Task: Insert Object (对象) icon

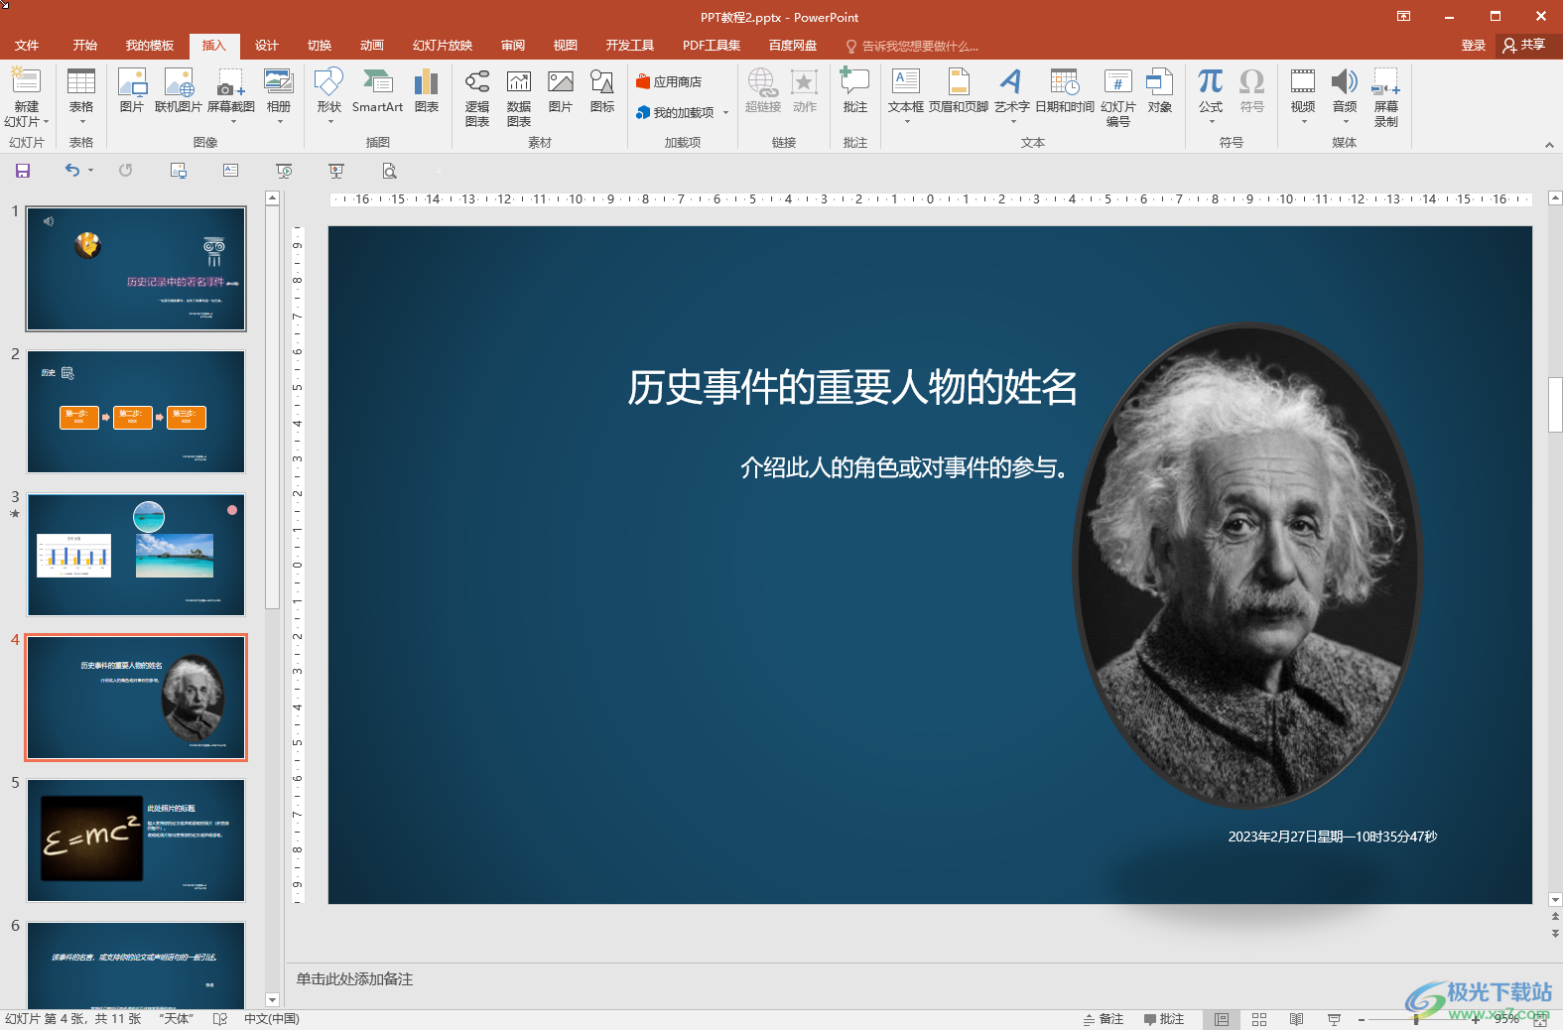Action: [x=1160, y=90]
